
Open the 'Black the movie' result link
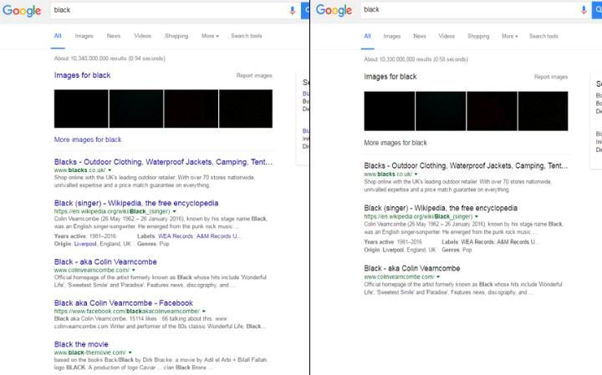[81, 344]
